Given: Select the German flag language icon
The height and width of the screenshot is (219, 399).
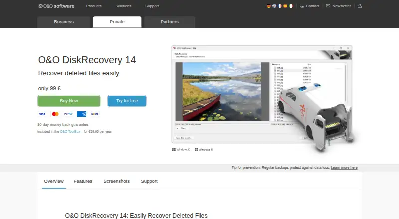Looking at the screenshot, I should [x=269, y=6].
